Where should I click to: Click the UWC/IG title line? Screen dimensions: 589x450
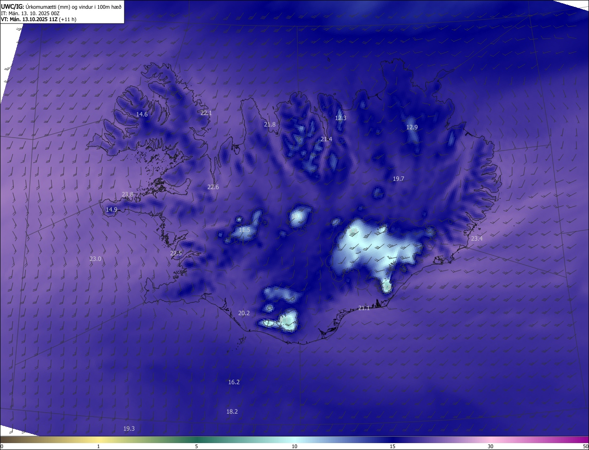pyautogui.click(x=61, y=6)
